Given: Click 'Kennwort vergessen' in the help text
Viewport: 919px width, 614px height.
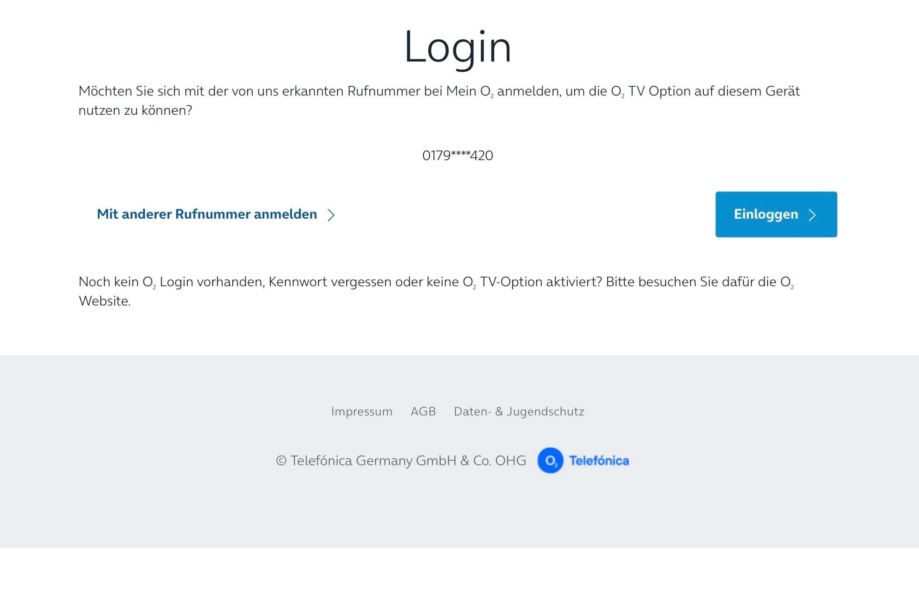Looking at the screenshot, I should tap(330, 282).
